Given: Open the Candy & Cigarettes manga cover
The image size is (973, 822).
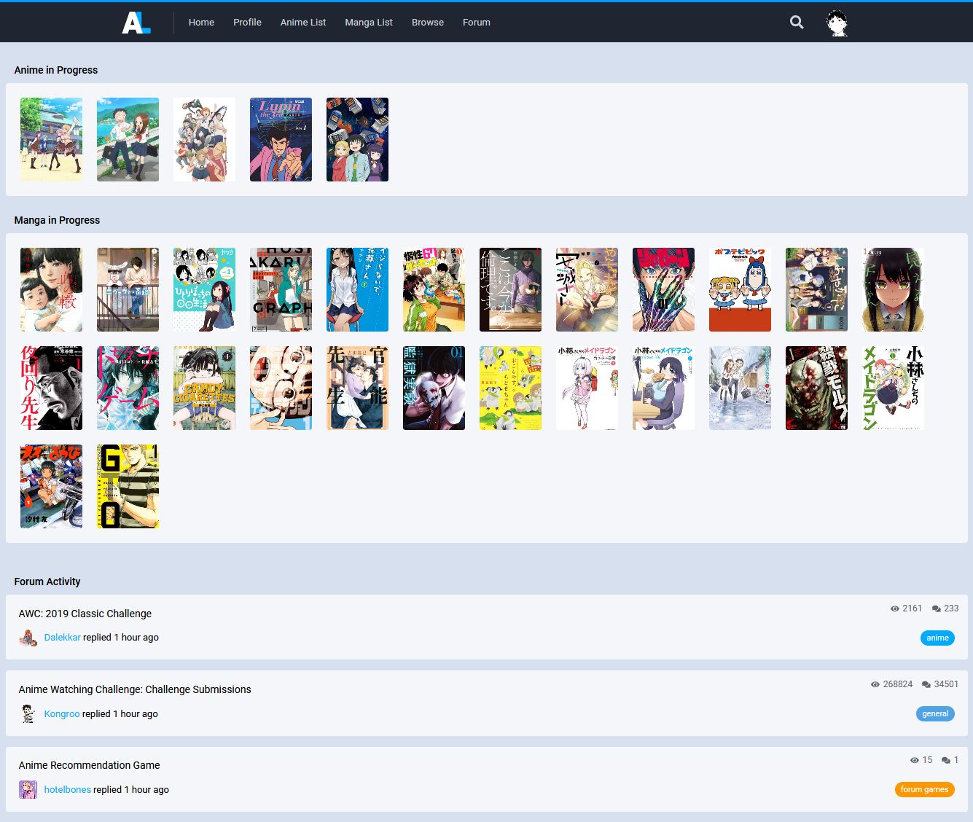Looking at the screenshot, I should [x=204, y=388].
